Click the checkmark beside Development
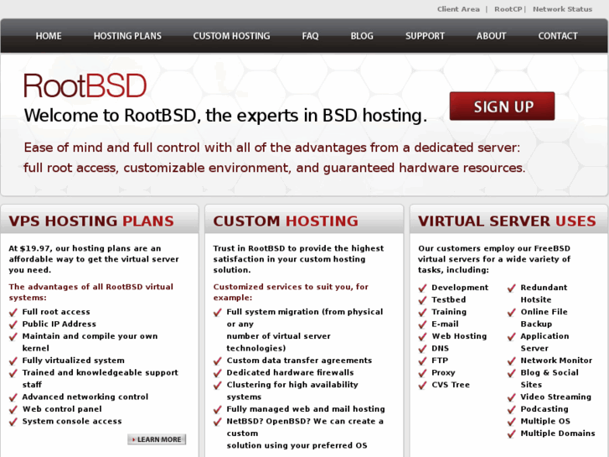The width and height of the screenshot is (609, 457). [422, 288]
